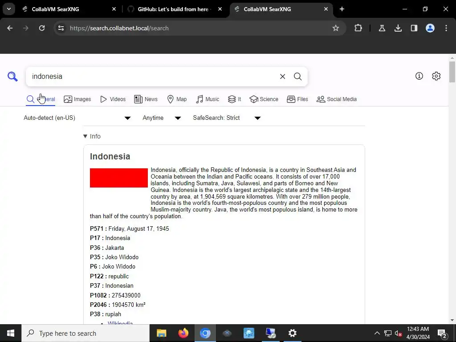
Task: Launch Firefox from the taskbar
Action: click(x=183, y=333)
